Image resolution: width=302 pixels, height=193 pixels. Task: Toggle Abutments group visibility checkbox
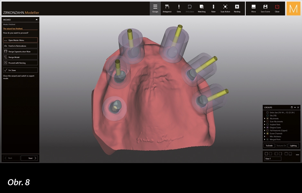267,118
